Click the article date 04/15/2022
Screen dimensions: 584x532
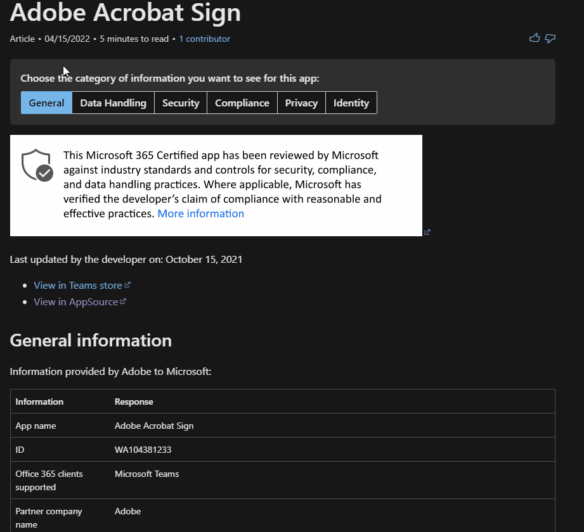[x=67, y=39]
